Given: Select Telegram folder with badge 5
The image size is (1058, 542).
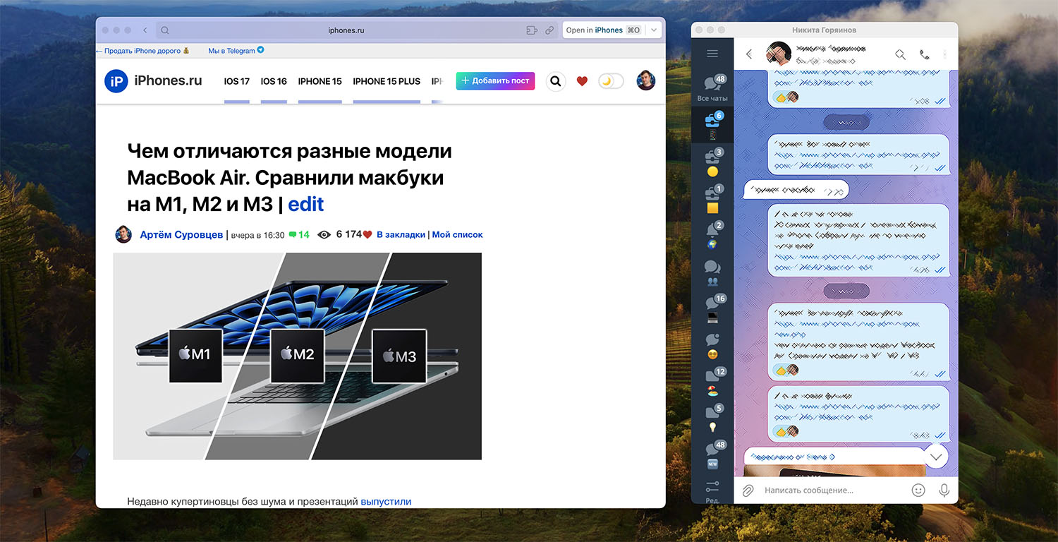Looking at the screenshot, I should coord(712,419).
